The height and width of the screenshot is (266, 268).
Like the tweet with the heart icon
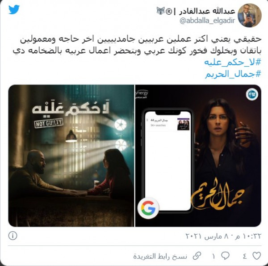(x=257, y=256)
